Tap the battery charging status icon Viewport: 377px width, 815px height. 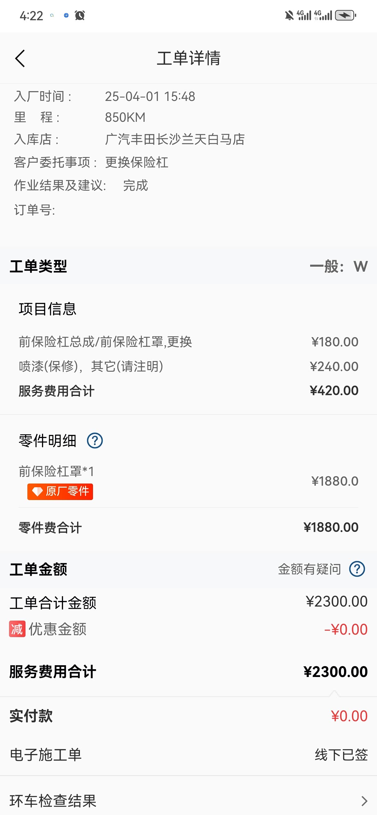pyautogui.click(x=345, y=15)
